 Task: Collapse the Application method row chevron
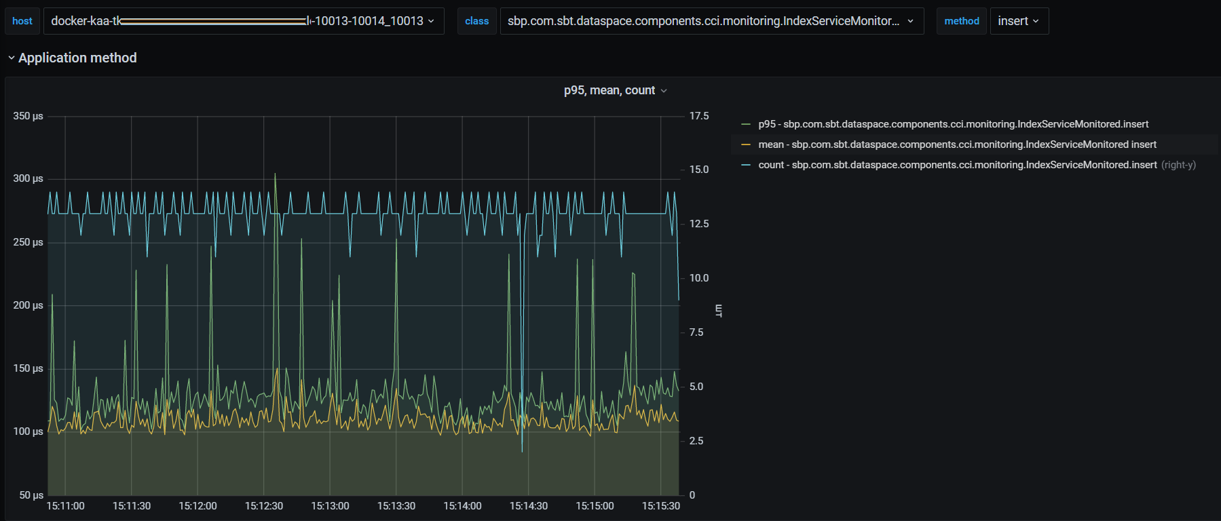pyautogui.click(x=11, y=58)
